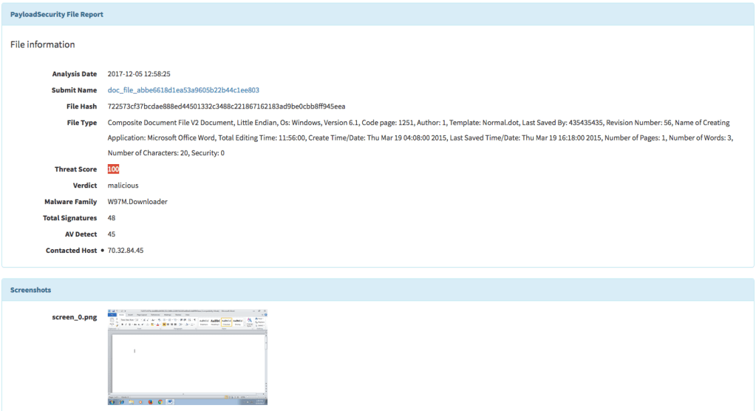The image size is (756, 411).
Task: Click the File Hash value text
Action: (x=226, y=106)
